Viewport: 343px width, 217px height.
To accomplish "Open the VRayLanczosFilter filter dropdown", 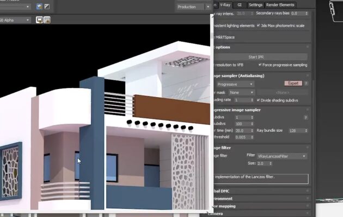I will (x=281, y=156).
